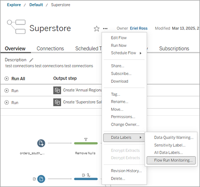
Task: Select Data Quality Warning menu item
Action: pyautogui.click(x=174, y=138)
